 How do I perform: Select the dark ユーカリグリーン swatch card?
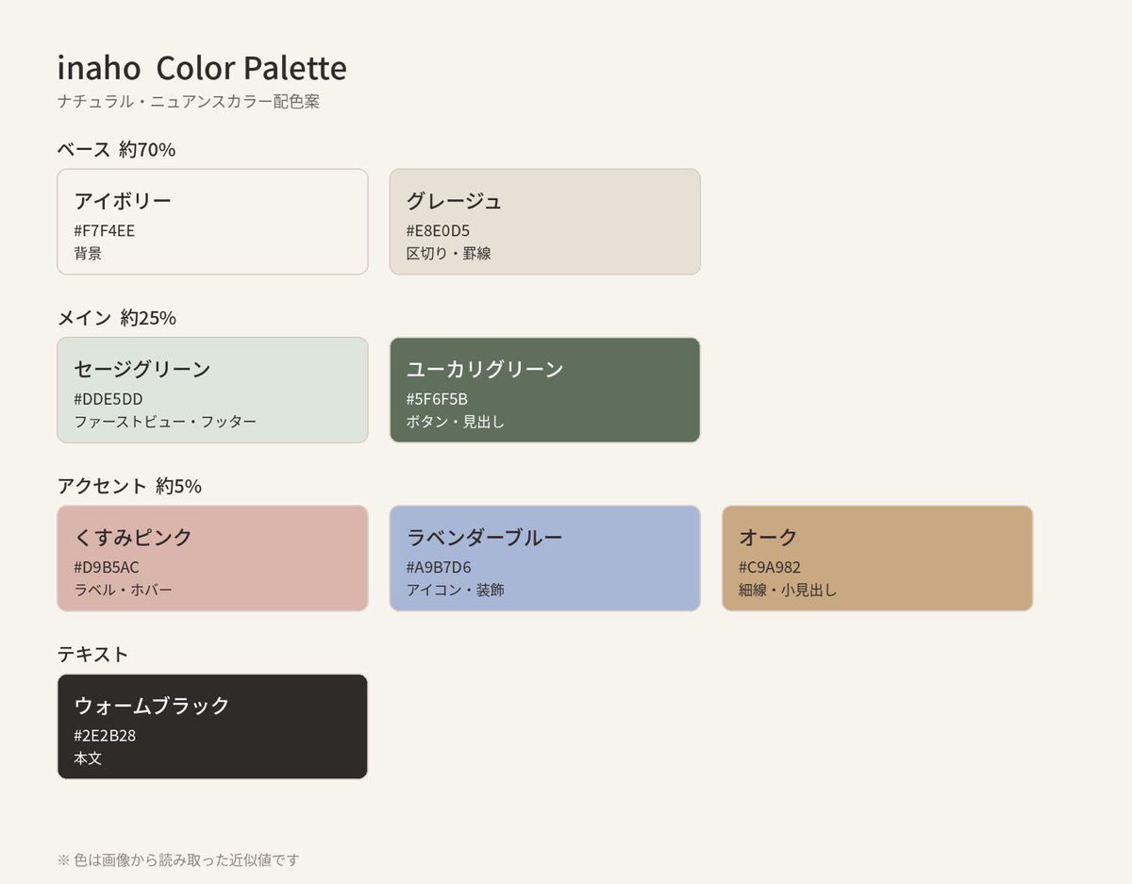(545, 390)
